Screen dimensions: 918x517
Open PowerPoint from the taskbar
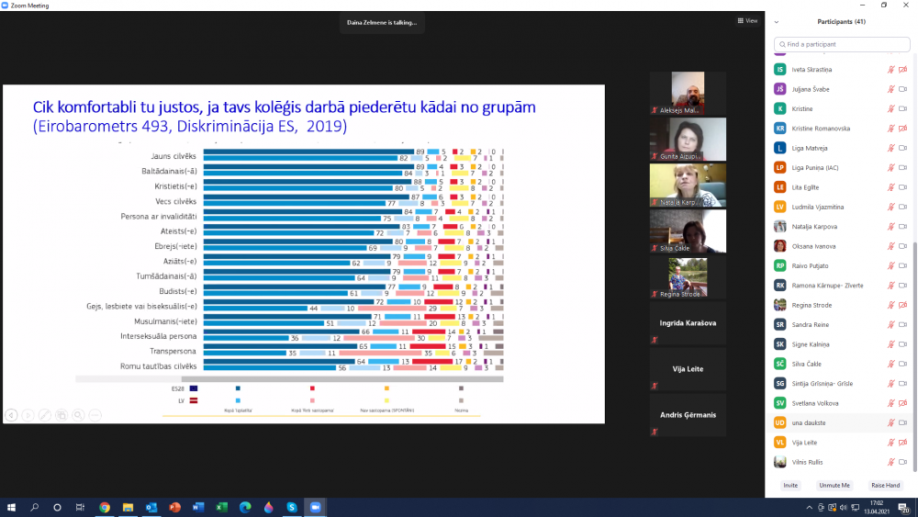click(x=174, y=507)
